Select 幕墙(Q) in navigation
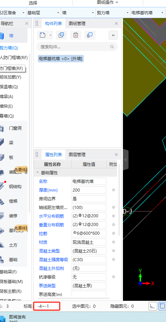The image size is (166, 322). 7,116
